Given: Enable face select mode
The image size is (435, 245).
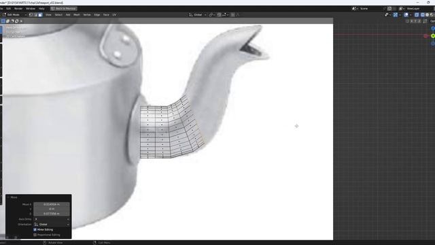Looking at the screenshot, I should (40, 15).
